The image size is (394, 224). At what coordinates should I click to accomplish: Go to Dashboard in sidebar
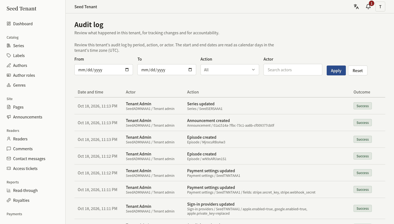pyautogui.click(x=33, y=24)
